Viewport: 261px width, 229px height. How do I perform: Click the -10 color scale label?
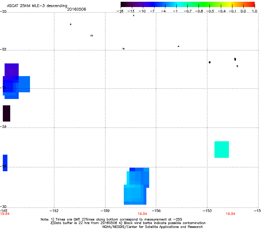point(142,11)
